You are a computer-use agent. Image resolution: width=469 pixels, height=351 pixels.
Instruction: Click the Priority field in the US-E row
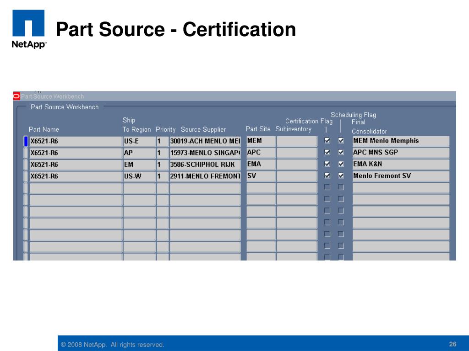[163, 141]
